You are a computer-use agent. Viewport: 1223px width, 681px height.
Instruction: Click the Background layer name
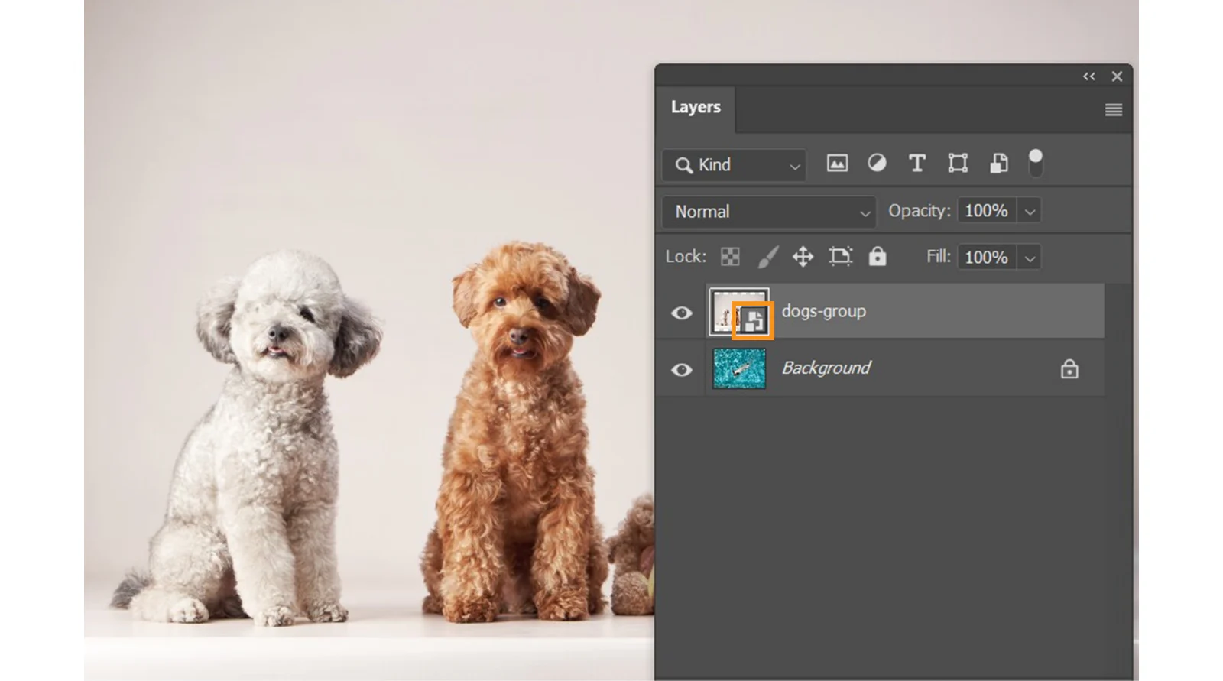click(x=826, y=368)
